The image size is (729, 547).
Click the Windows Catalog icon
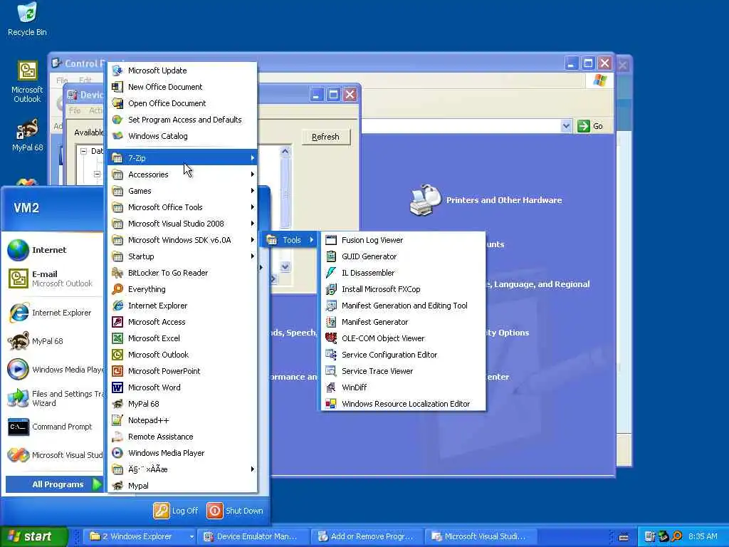point(117,136)
